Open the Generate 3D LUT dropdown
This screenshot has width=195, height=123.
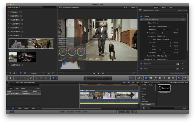click(163, 59)
